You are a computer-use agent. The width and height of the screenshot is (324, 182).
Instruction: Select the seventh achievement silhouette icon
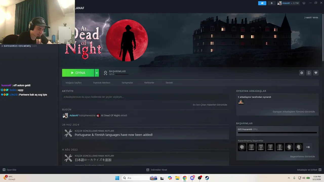point(298,147)
